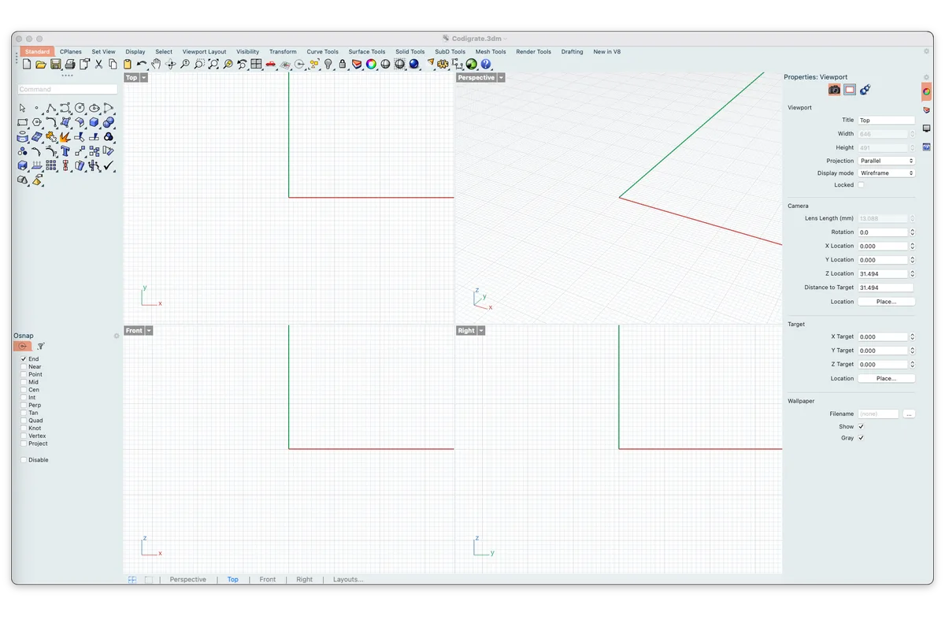Viewport: 945px width, 620px height.
Task: Switch to the Curve Tools toolbar tab
Action: [x=323, y=52]
